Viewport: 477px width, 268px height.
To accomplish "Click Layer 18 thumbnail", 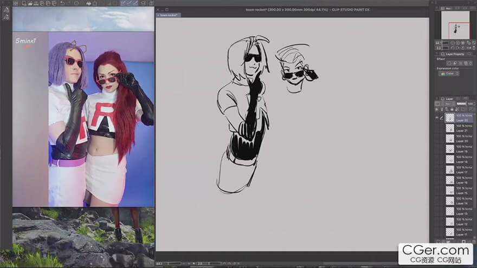I will click(x=450, y=159).
